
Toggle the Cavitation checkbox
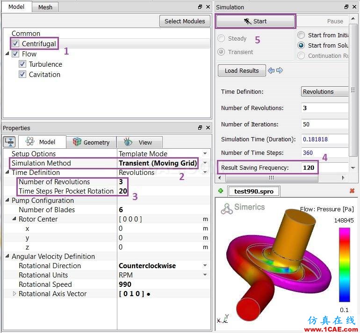point(22,74)
